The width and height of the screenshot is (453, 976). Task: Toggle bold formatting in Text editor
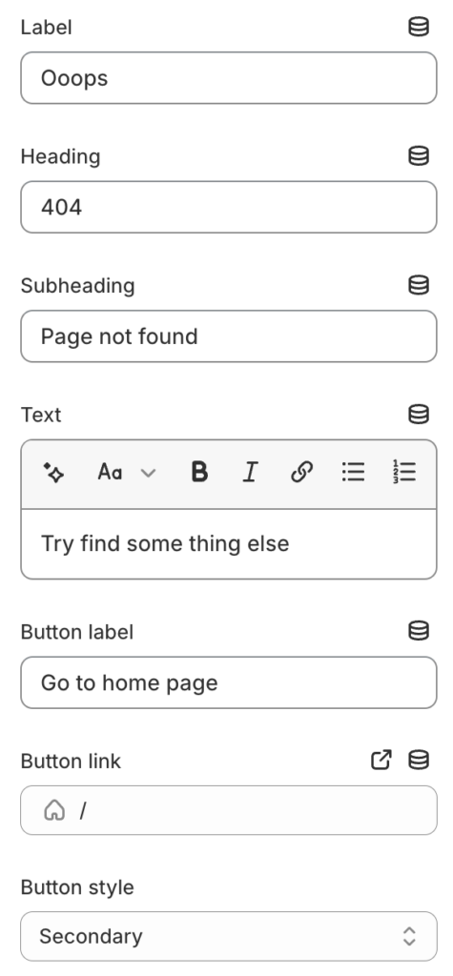pyautogui.click(x=199, y=473)
